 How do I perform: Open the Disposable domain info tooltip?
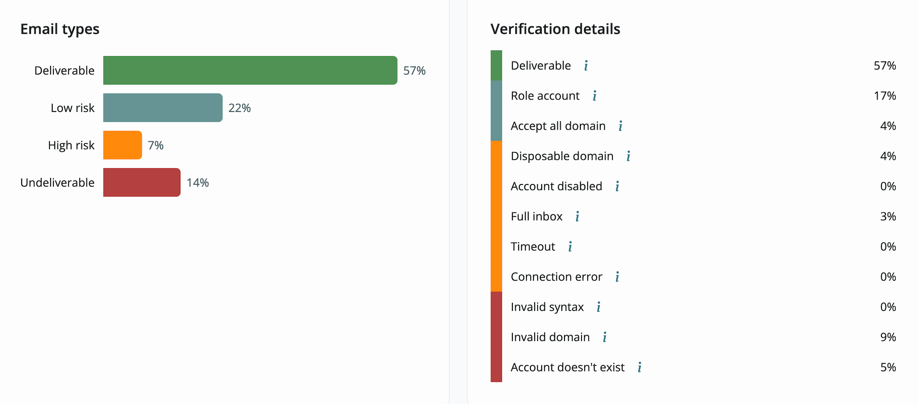point(629,157)
